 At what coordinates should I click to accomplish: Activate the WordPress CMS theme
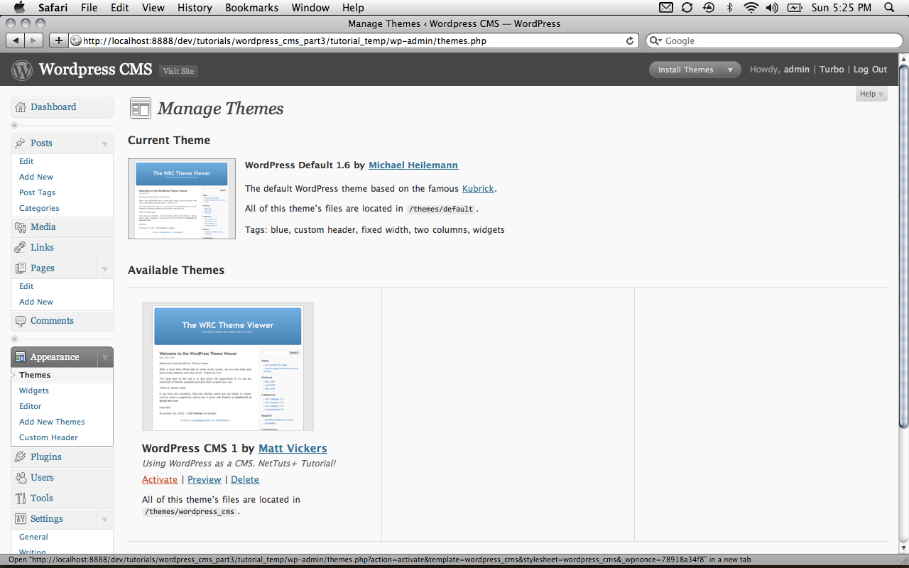pyautogui.click(x=160, y=479)
